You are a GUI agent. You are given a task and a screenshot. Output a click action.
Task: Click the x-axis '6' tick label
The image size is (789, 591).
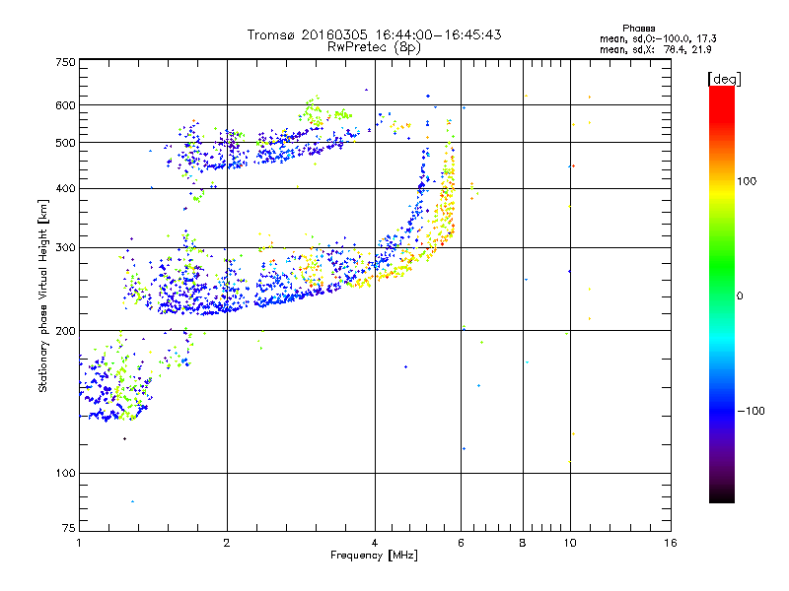click(x=461, y=543)
